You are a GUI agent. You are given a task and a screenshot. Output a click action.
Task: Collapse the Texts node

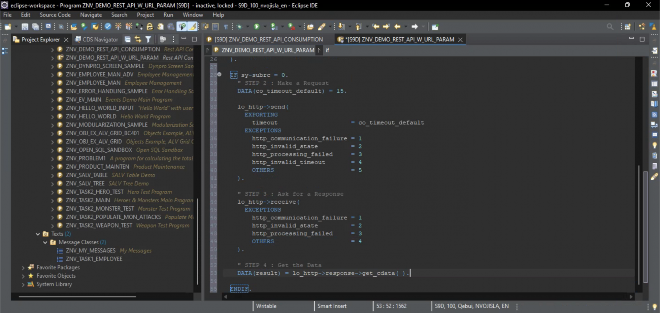[38, 234]
